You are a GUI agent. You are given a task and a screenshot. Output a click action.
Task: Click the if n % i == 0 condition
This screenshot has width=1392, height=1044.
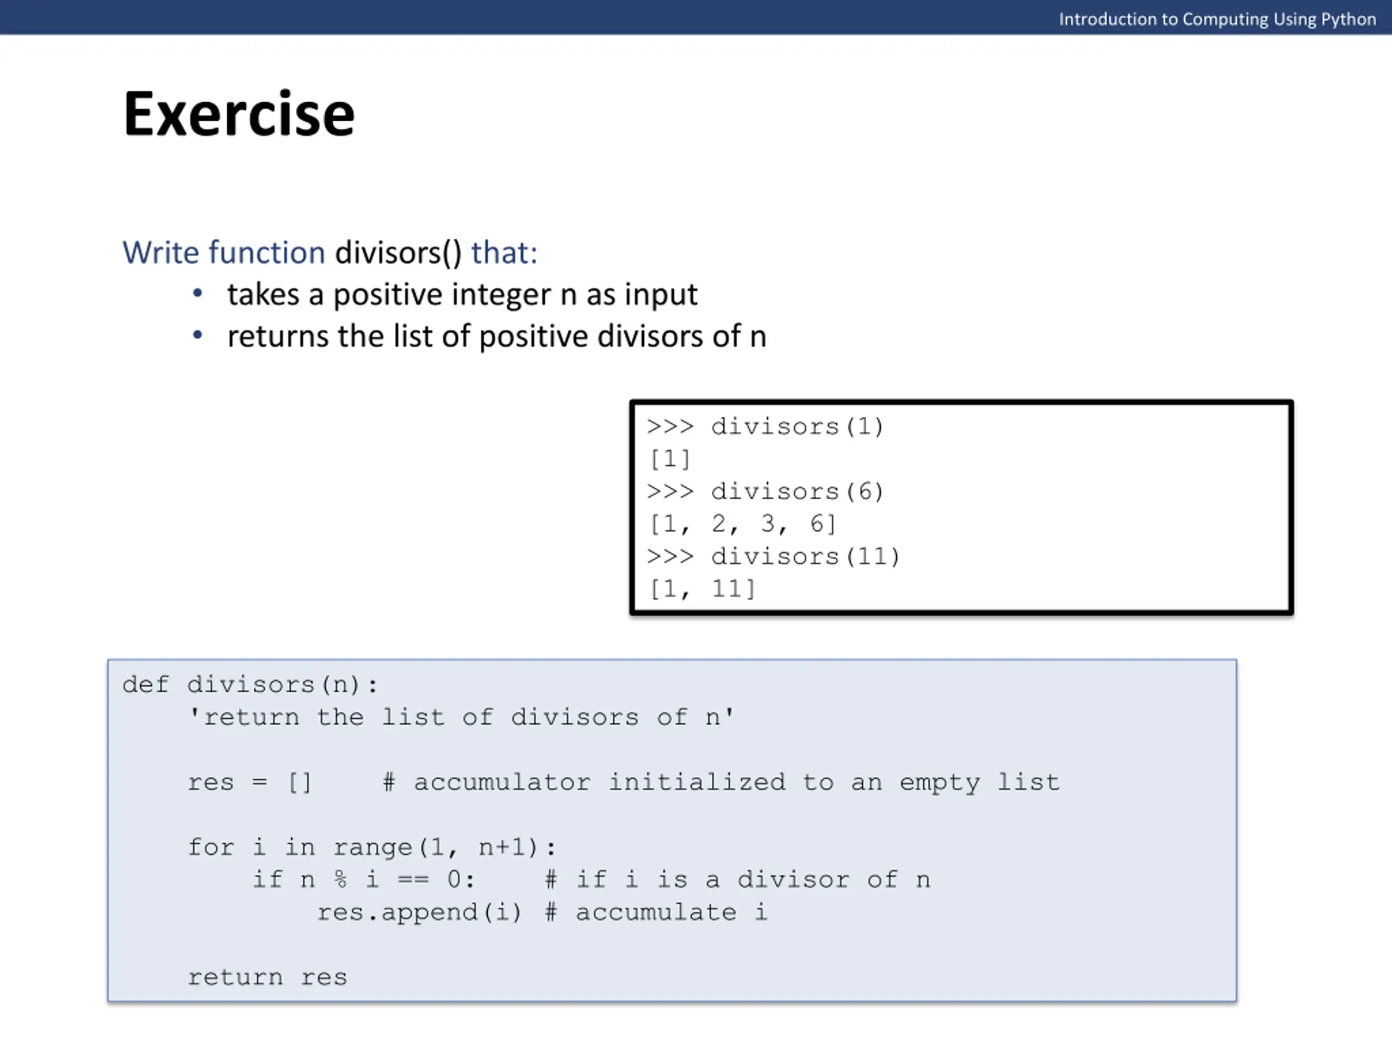pos(364,880)
